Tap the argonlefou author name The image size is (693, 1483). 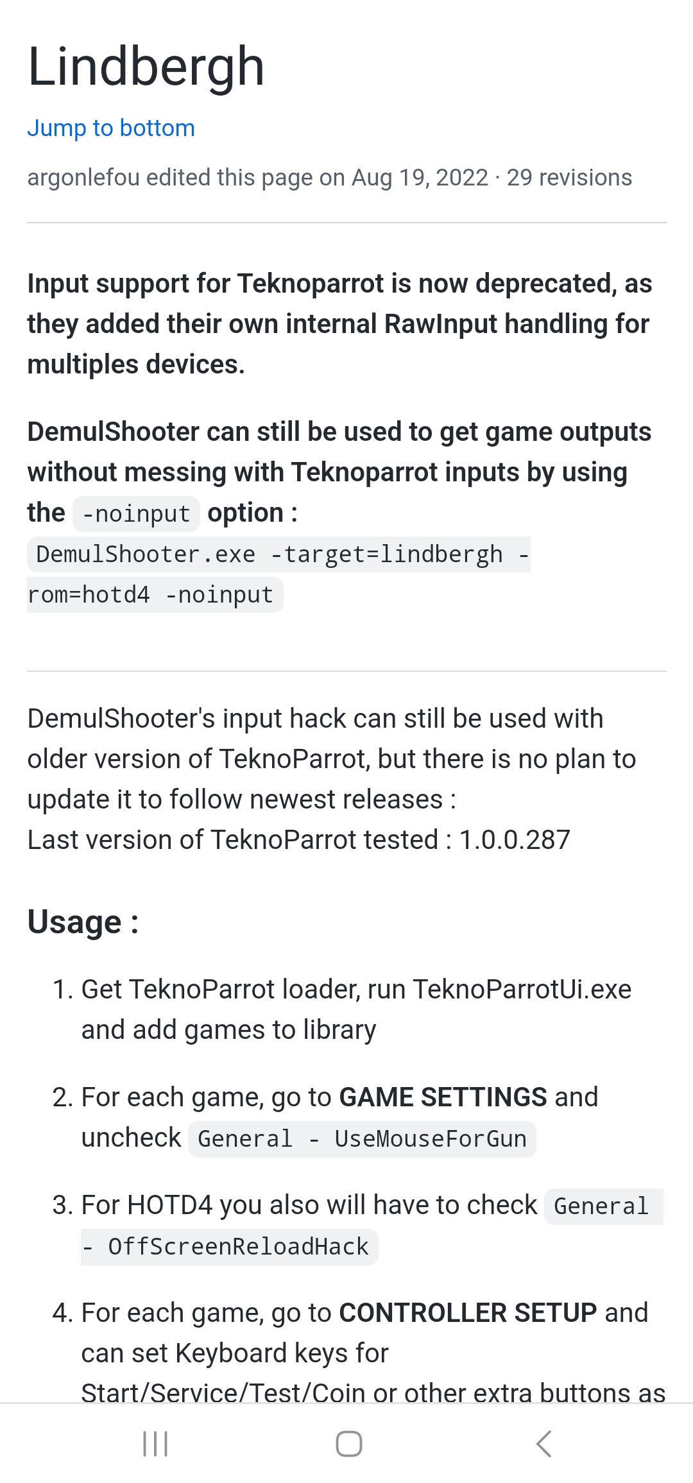pos(83,177)
